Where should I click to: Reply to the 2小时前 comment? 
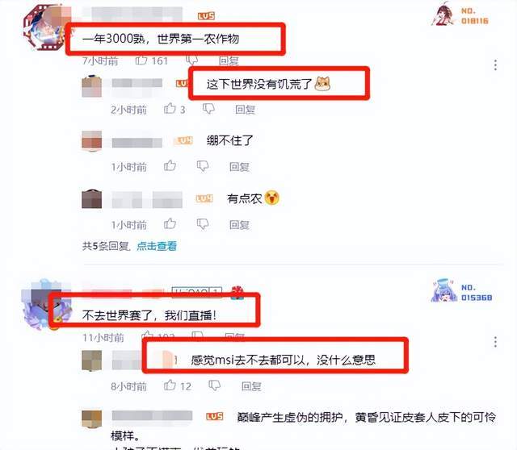pos(246,110)
